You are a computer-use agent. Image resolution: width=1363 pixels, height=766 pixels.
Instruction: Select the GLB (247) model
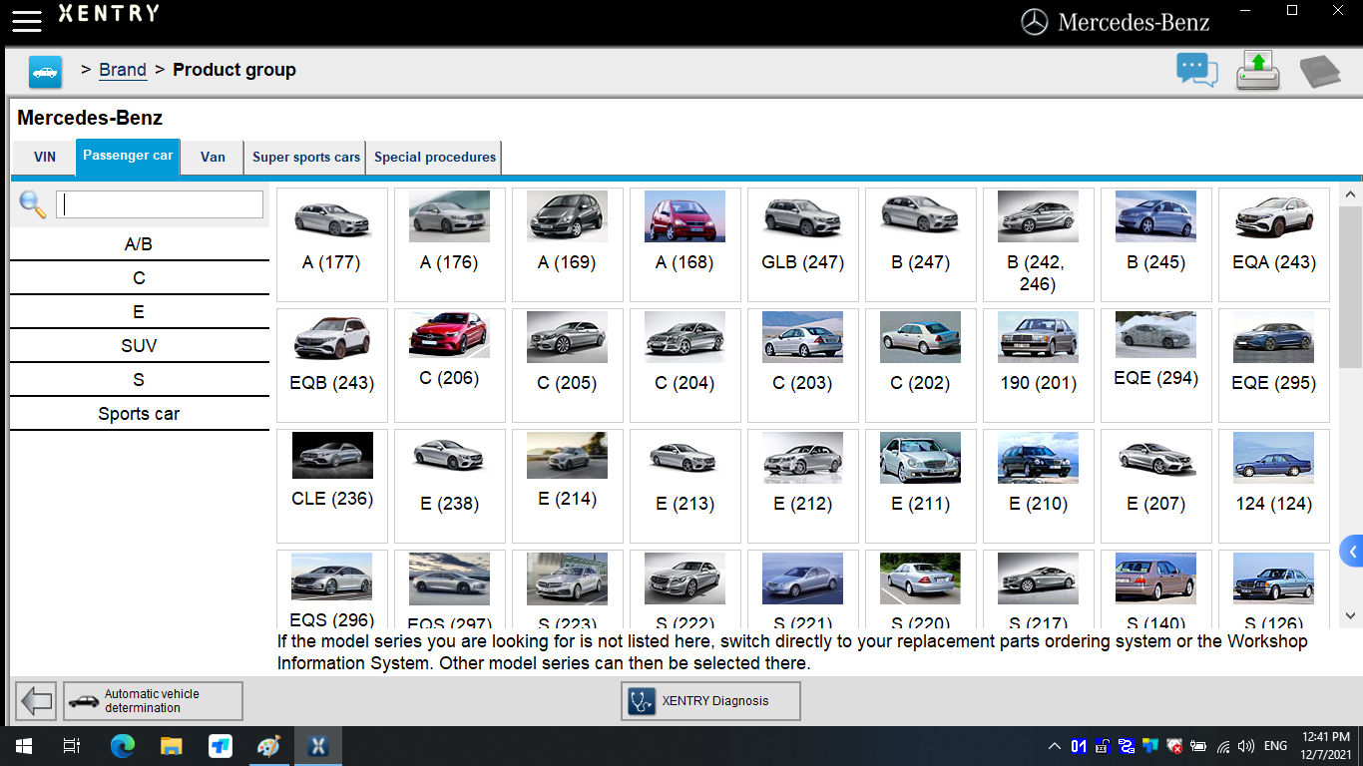(803, 244)
